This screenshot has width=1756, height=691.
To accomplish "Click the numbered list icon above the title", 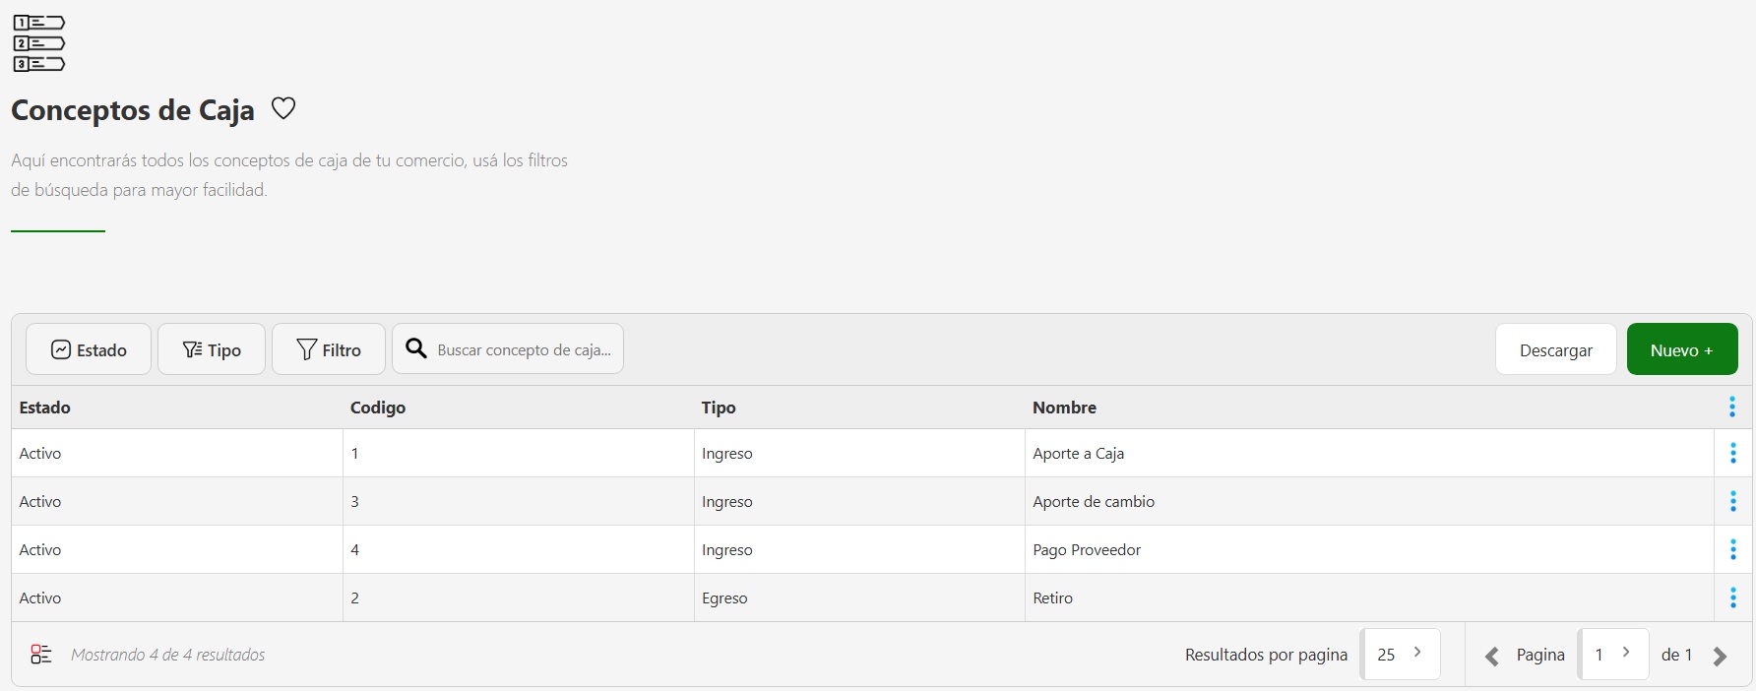I will click(x=38, y=43).
